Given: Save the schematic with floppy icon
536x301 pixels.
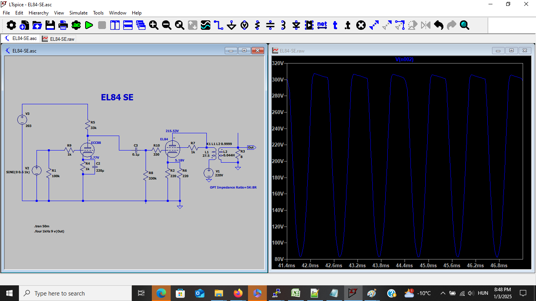Looking at the screenshot, I should (x=50, y=25).
